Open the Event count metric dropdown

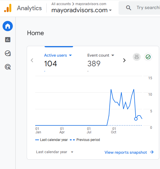[101, 55]
